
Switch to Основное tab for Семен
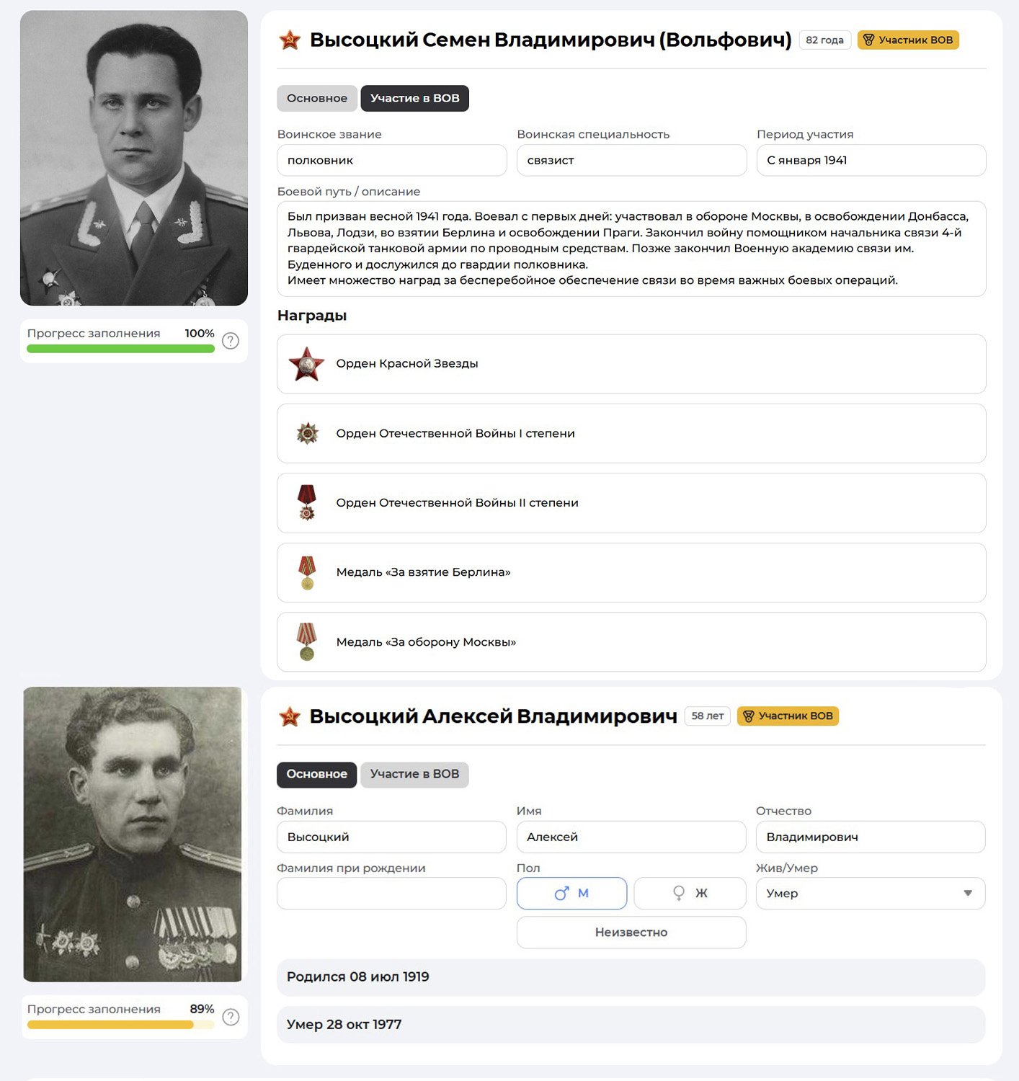(x=317, y=98)
